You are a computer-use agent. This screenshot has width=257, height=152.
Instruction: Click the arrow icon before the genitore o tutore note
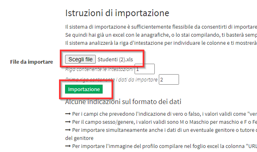[68, 130]
